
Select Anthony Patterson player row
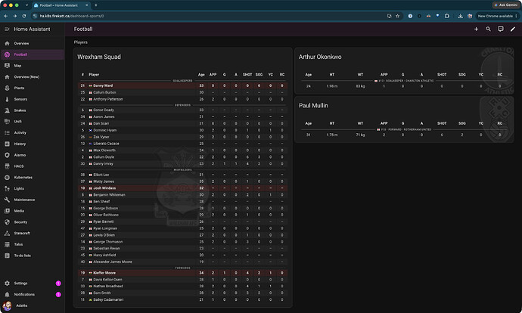click(182, 99)
